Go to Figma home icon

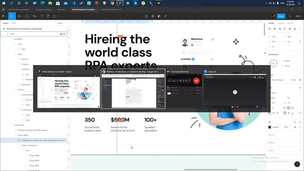[x=3, y=9]
